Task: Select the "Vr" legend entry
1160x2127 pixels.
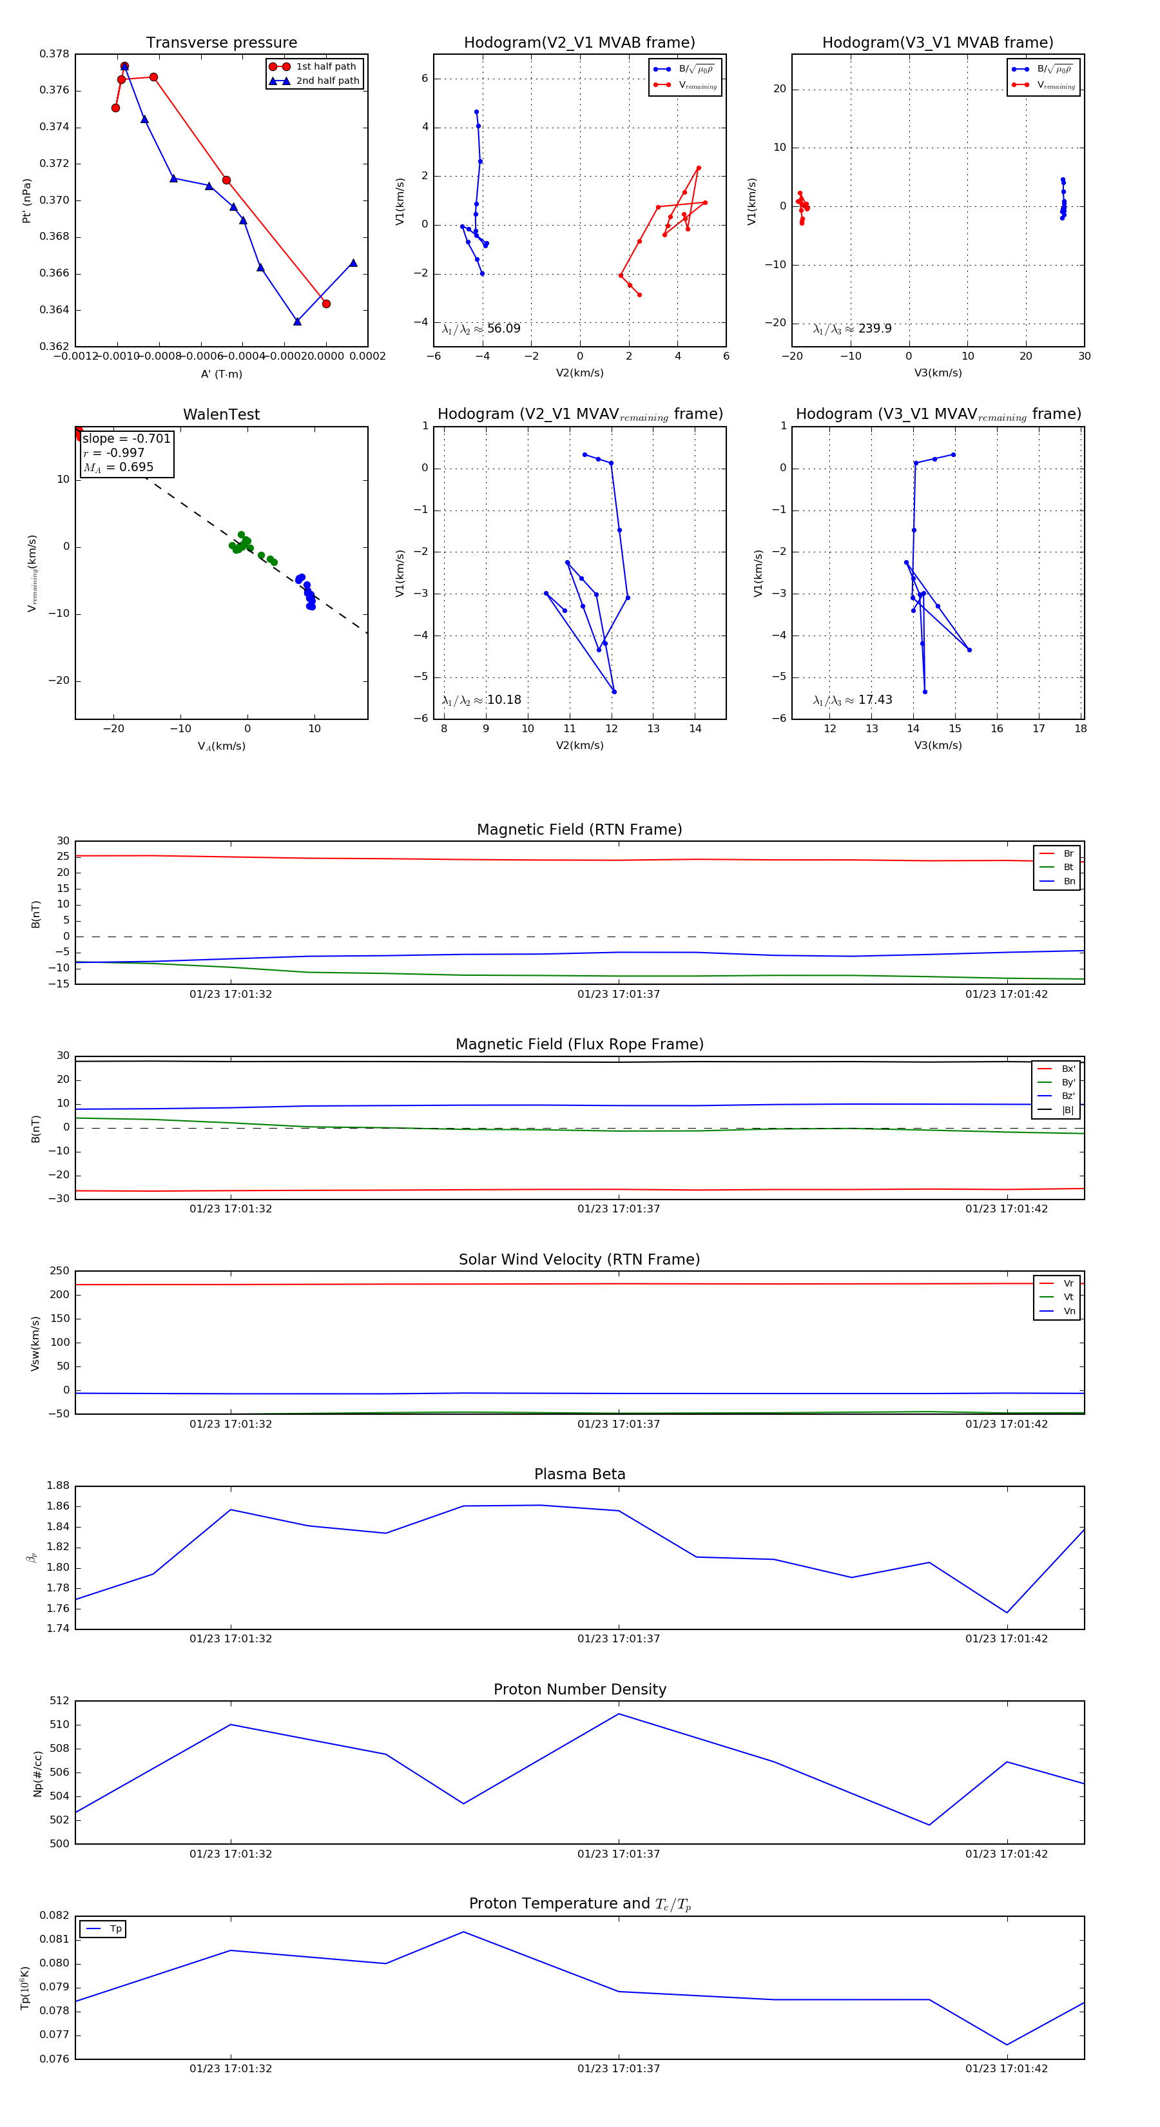Action: pyautogui.click(x=1057, y=1284)
